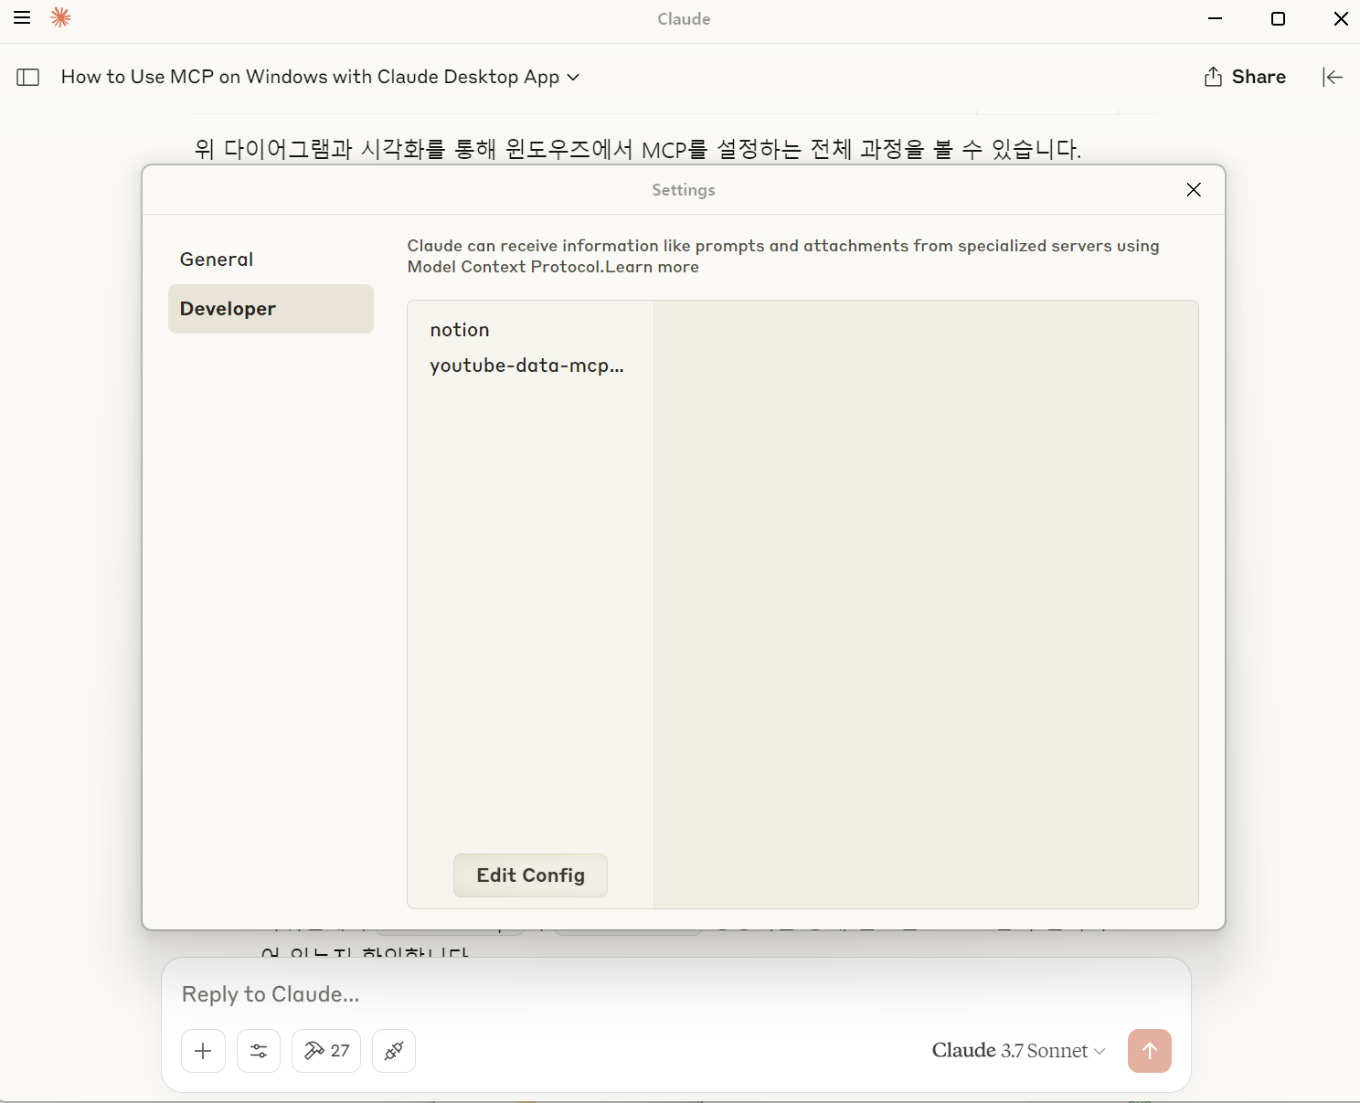The width and height of the screenshot is (1360, 1103).
Task: Close the Claude application window
Action: pos(1341,18)
